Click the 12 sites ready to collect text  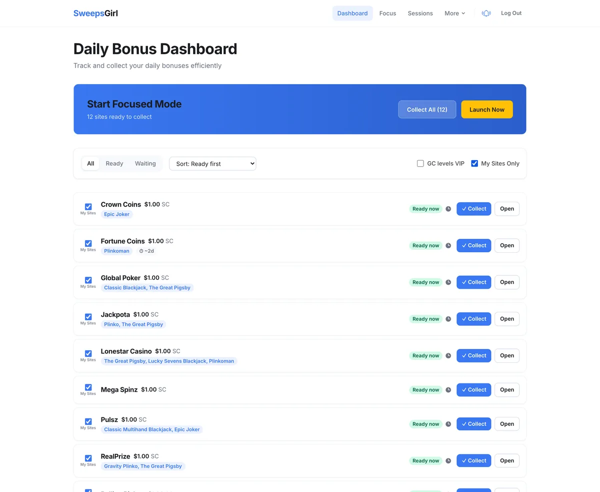[x=119, y=117]
